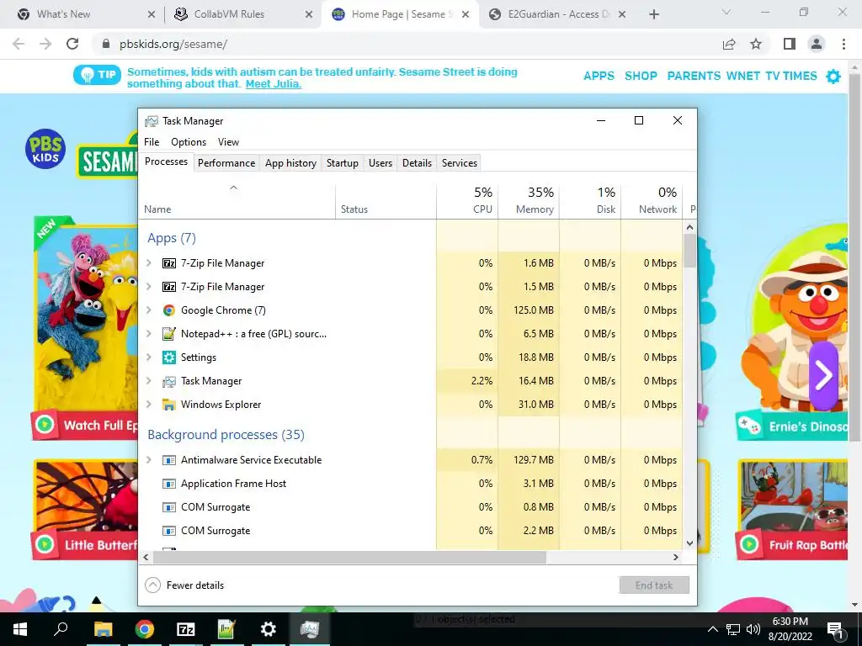Go back in browser history
This screenshot has height=646, width=862.
(19, 44)
